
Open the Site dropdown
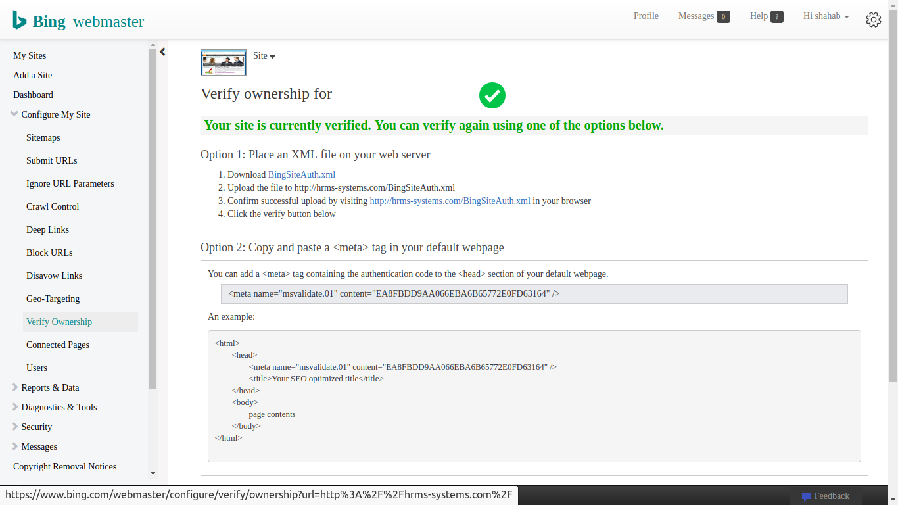[264, 56]
